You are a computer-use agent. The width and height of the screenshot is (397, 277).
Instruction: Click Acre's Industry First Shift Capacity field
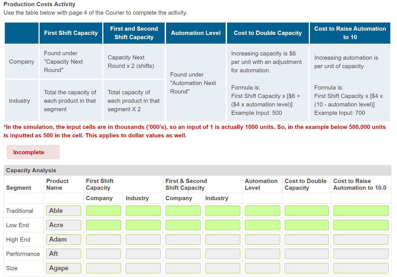click(143, 225)
